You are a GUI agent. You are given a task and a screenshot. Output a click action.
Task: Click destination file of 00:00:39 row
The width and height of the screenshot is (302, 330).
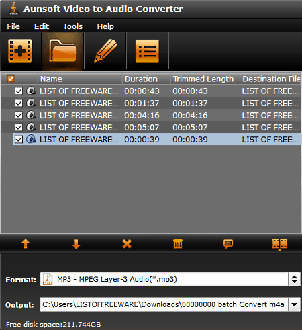tap(270, 140)
